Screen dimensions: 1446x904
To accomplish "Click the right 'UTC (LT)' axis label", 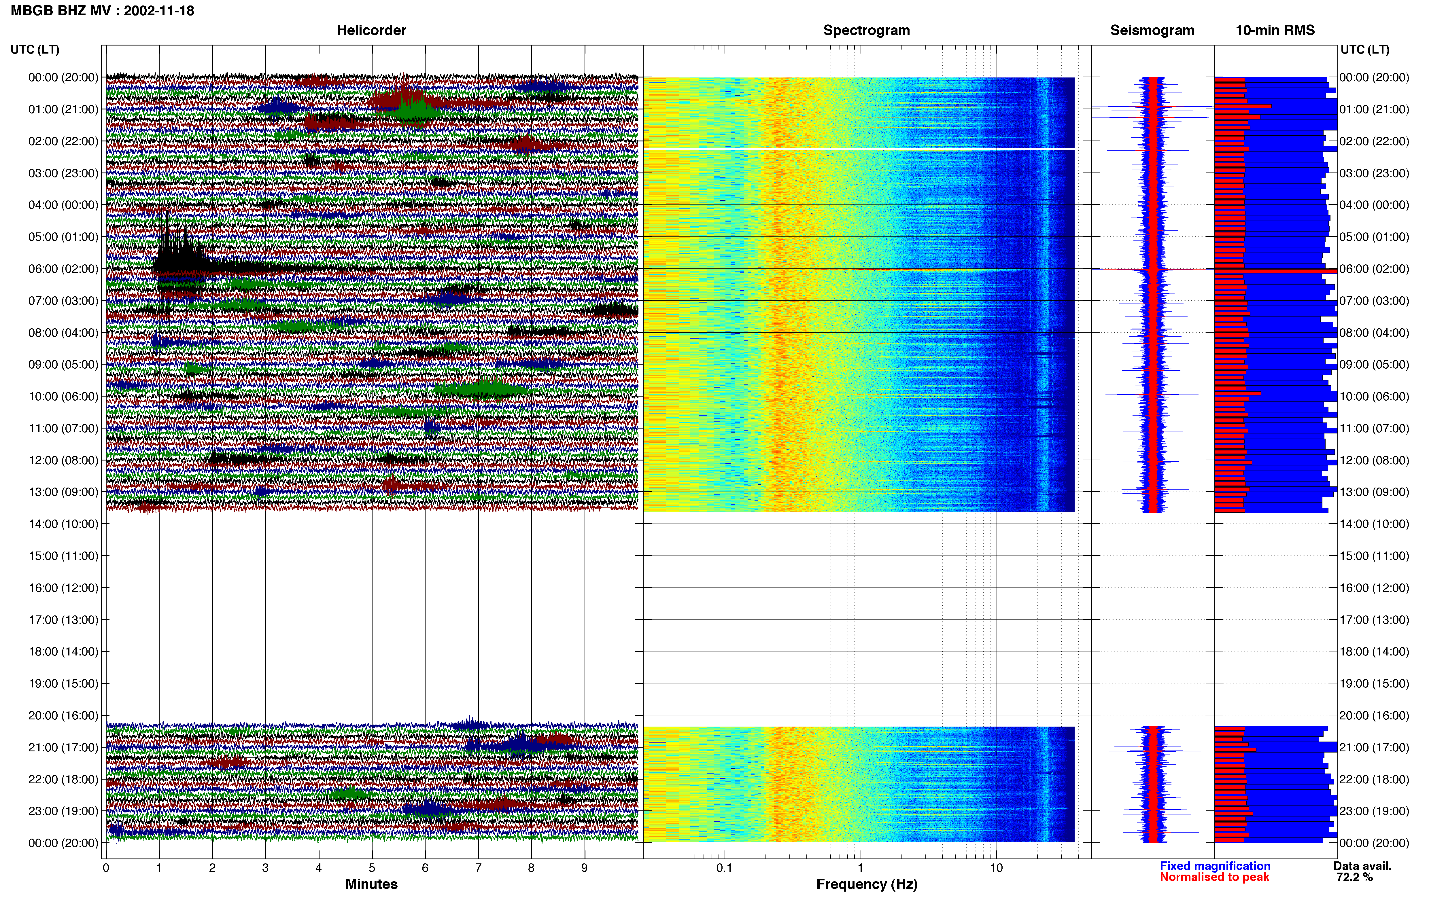I will click(x=1365, y=50).
